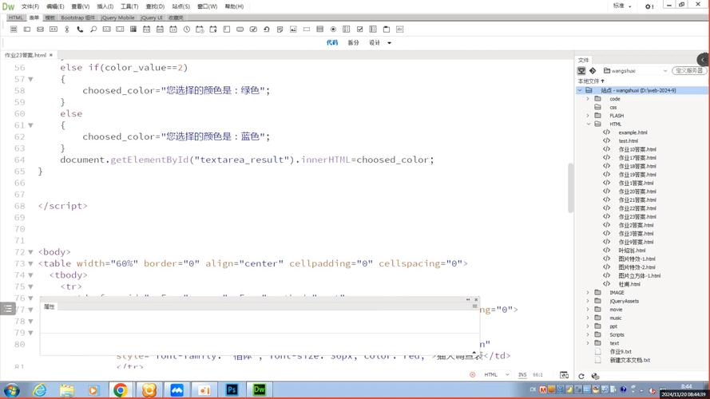Select 图片特效-1.html file
This screenshot has height=399, width=710.
coord(637,259)
